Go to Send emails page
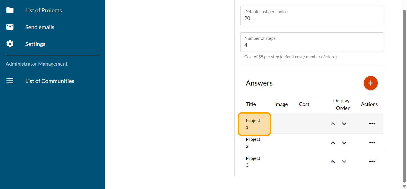Image resolution: width=407 pixels, height=189 pixels. (40, 27)
